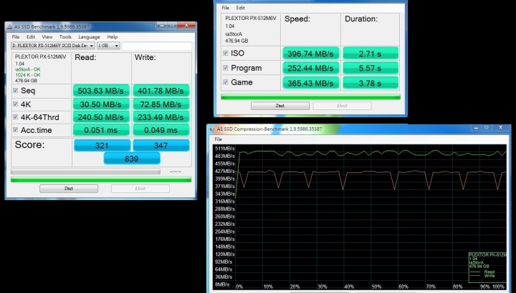The image size is (516, 293).
Task: Click the 4K-64Thrd write value 233.49 MB/s
Action: tap(161, 117)
